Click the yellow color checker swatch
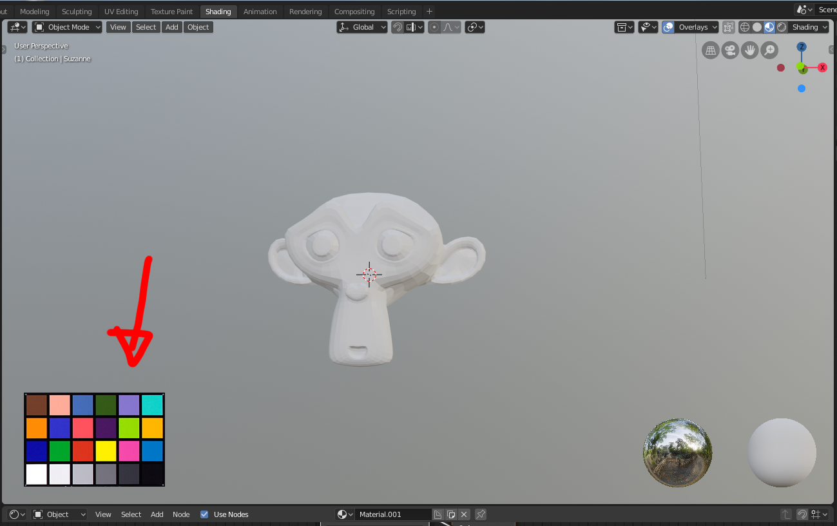The width and height of the screenshot is (837, 526). pos(106,451)
